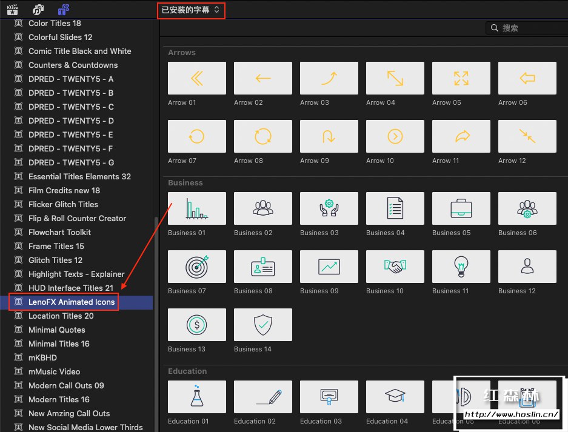Select the Business 06 team gear icon
The width and height of the screenshot is (568, 432).
pyautogui.click(x=527, y=208)
